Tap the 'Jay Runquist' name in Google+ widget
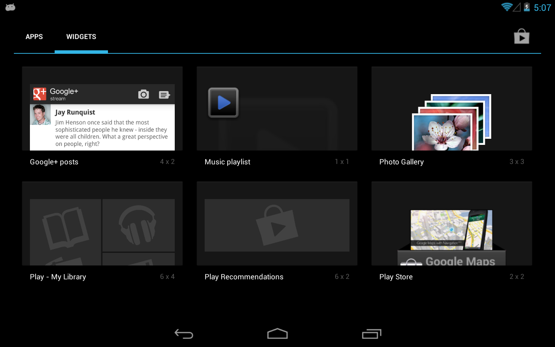Viewport: 555px width, 347px height. (x=75, y=112)
